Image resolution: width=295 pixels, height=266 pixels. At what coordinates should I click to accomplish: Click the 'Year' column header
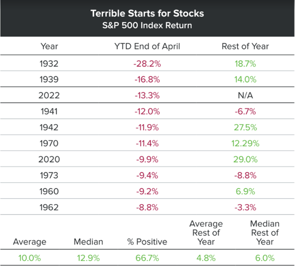pos(49,46)
